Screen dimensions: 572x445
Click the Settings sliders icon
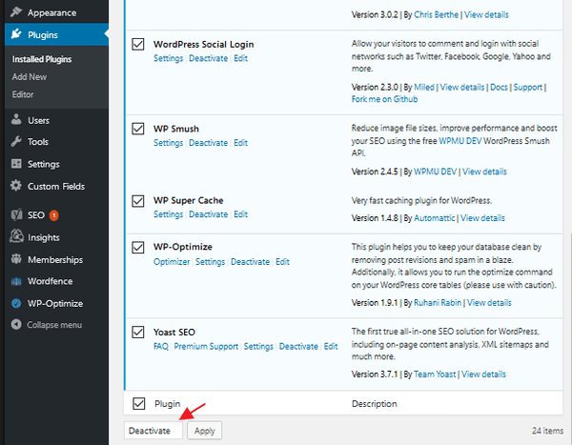(16, 164)
